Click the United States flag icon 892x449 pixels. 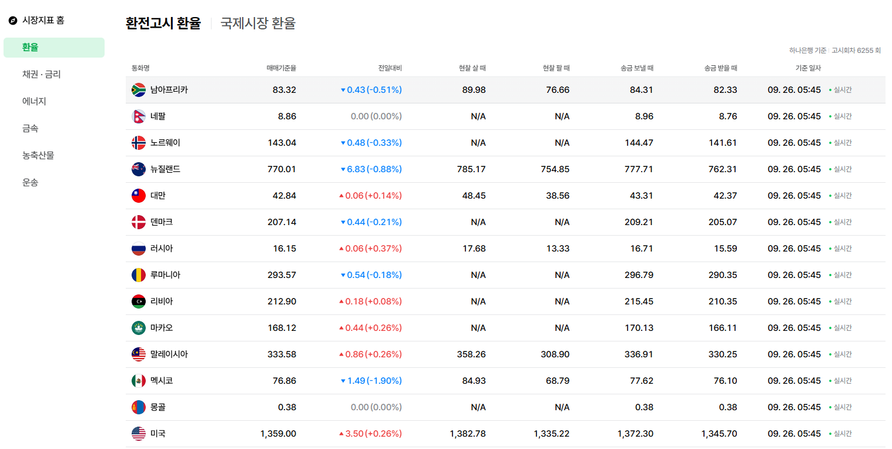point(139,434)
